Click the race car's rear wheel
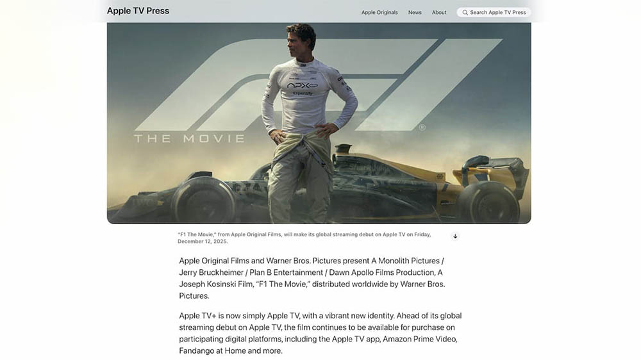Viewport: 641px width, 360px height. click(489, 203)
